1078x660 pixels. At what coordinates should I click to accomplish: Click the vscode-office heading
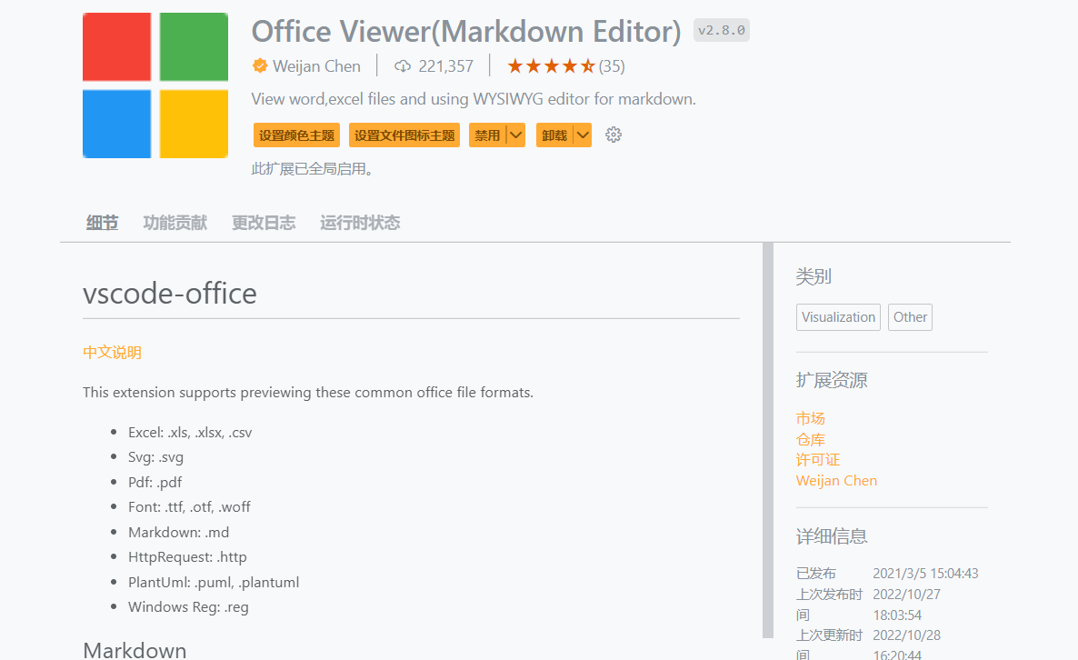pyautogui.click(x=170, y=294)
